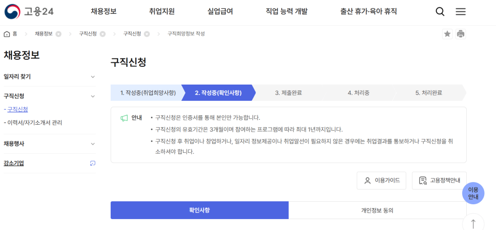Open the hamburger full menu
This screenshot has height=230, width=496.
pyautogui.click(x=461, y=12)
